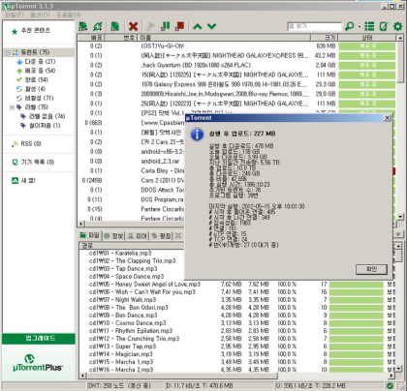
Task: Click the Add Torrent from URL icon
Action: [x=98, y=26]
